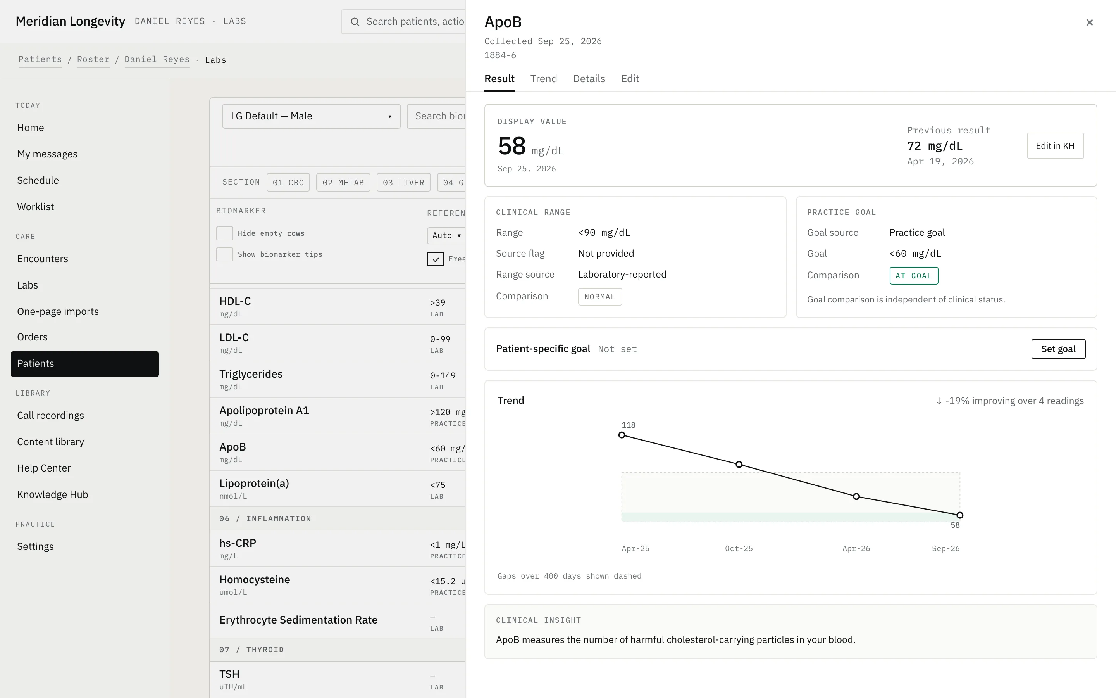Toggle Hide empty rows checkbox
This screenshot has width=1116, height=698.
coord(225,233)
